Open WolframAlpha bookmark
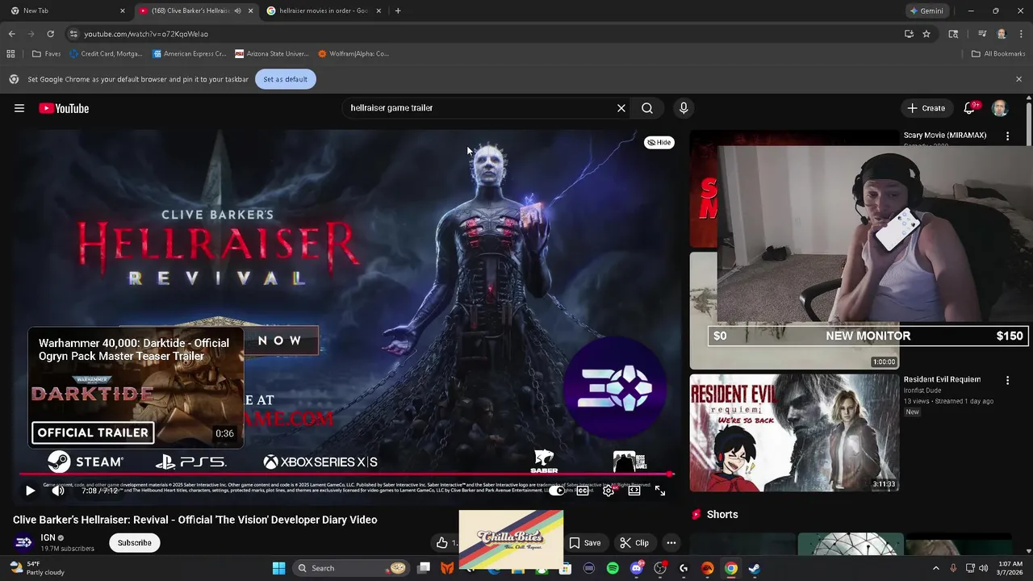 pos(353,54)
